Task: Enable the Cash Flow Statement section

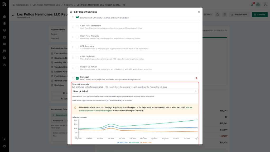Action: [77, 27]
